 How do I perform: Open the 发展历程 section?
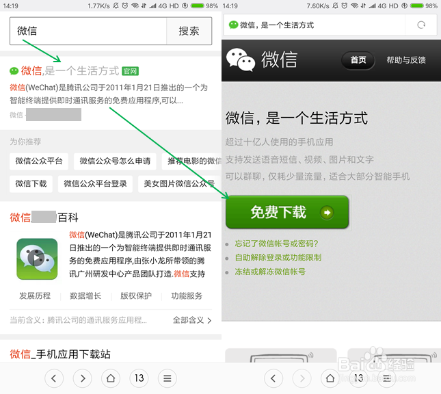coord(35,295)
